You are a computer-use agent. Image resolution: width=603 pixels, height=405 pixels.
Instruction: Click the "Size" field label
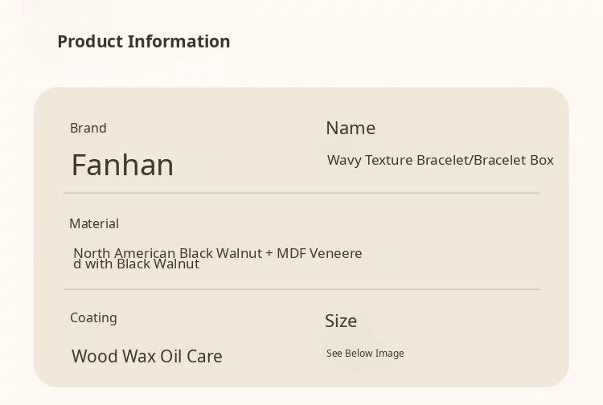(341, 321)
